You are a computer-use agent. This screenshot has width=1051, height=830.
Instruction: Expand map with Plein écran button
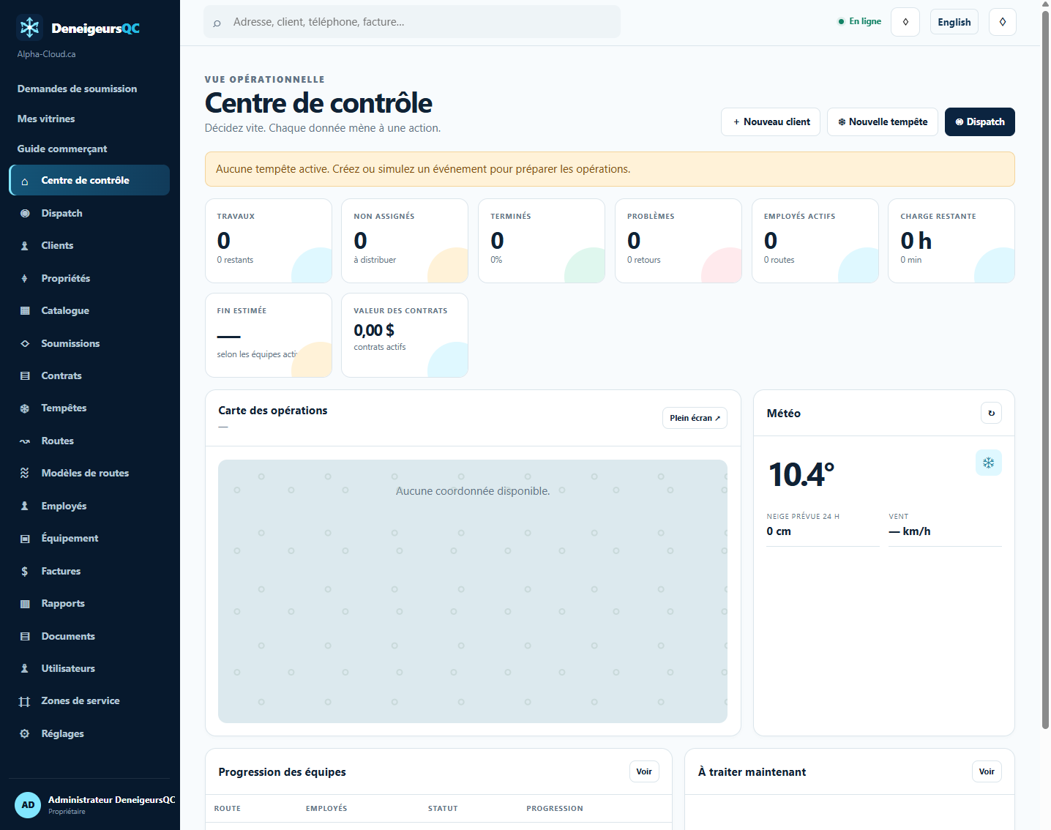(x=695, y=418)
